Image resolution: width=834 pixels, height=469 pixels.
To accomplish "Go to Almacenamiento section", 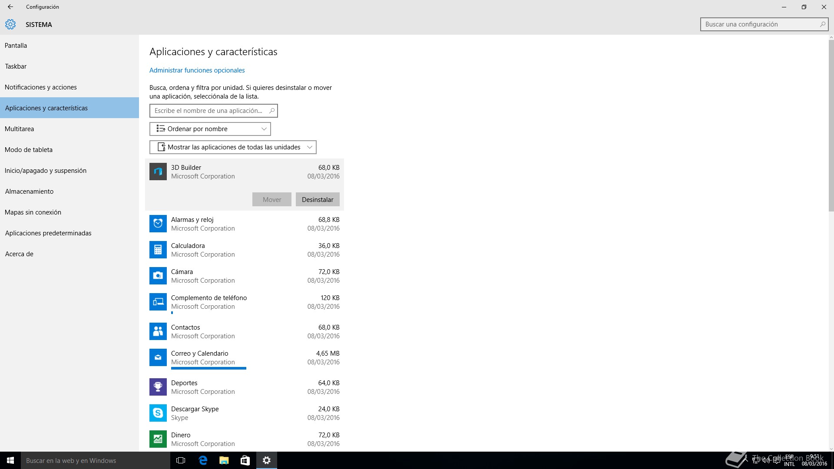I will pos(69,191).
